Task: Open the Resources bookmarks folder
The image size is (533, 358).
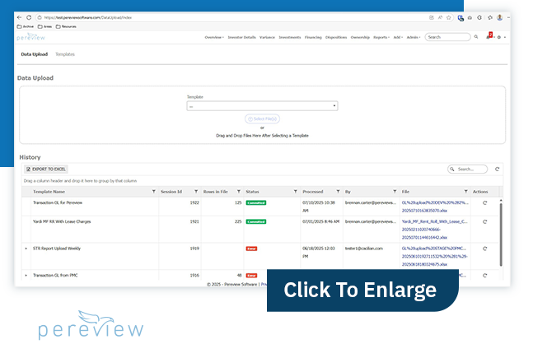Action: (x=66, y=26)
